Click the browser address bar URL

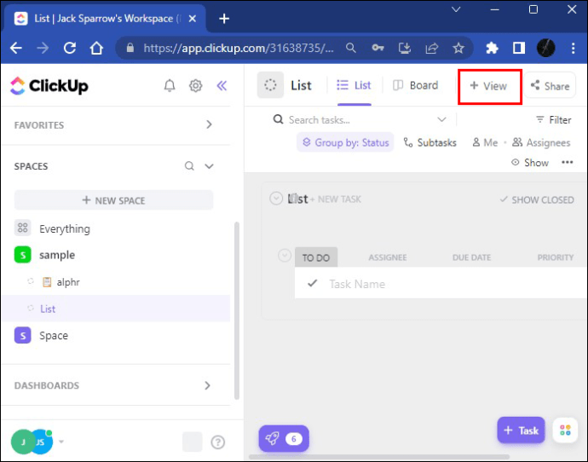click(x=239, y=48)
